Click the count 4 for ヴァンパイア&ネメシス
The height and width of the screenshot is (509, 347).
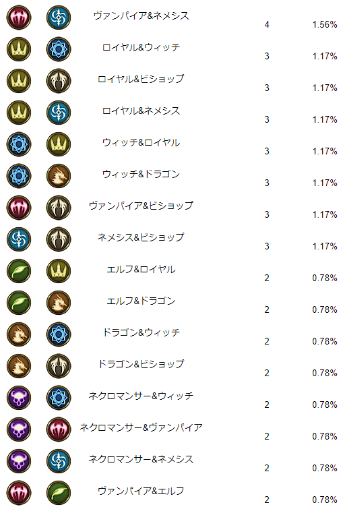pyautogui.click(x=267, y=25)
